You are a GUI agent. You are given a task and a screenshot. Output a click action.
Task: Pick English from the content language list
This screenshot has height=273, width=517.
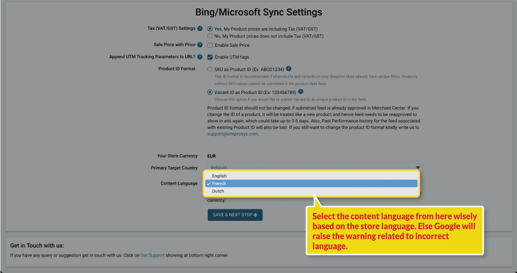(x=311, y=176)
